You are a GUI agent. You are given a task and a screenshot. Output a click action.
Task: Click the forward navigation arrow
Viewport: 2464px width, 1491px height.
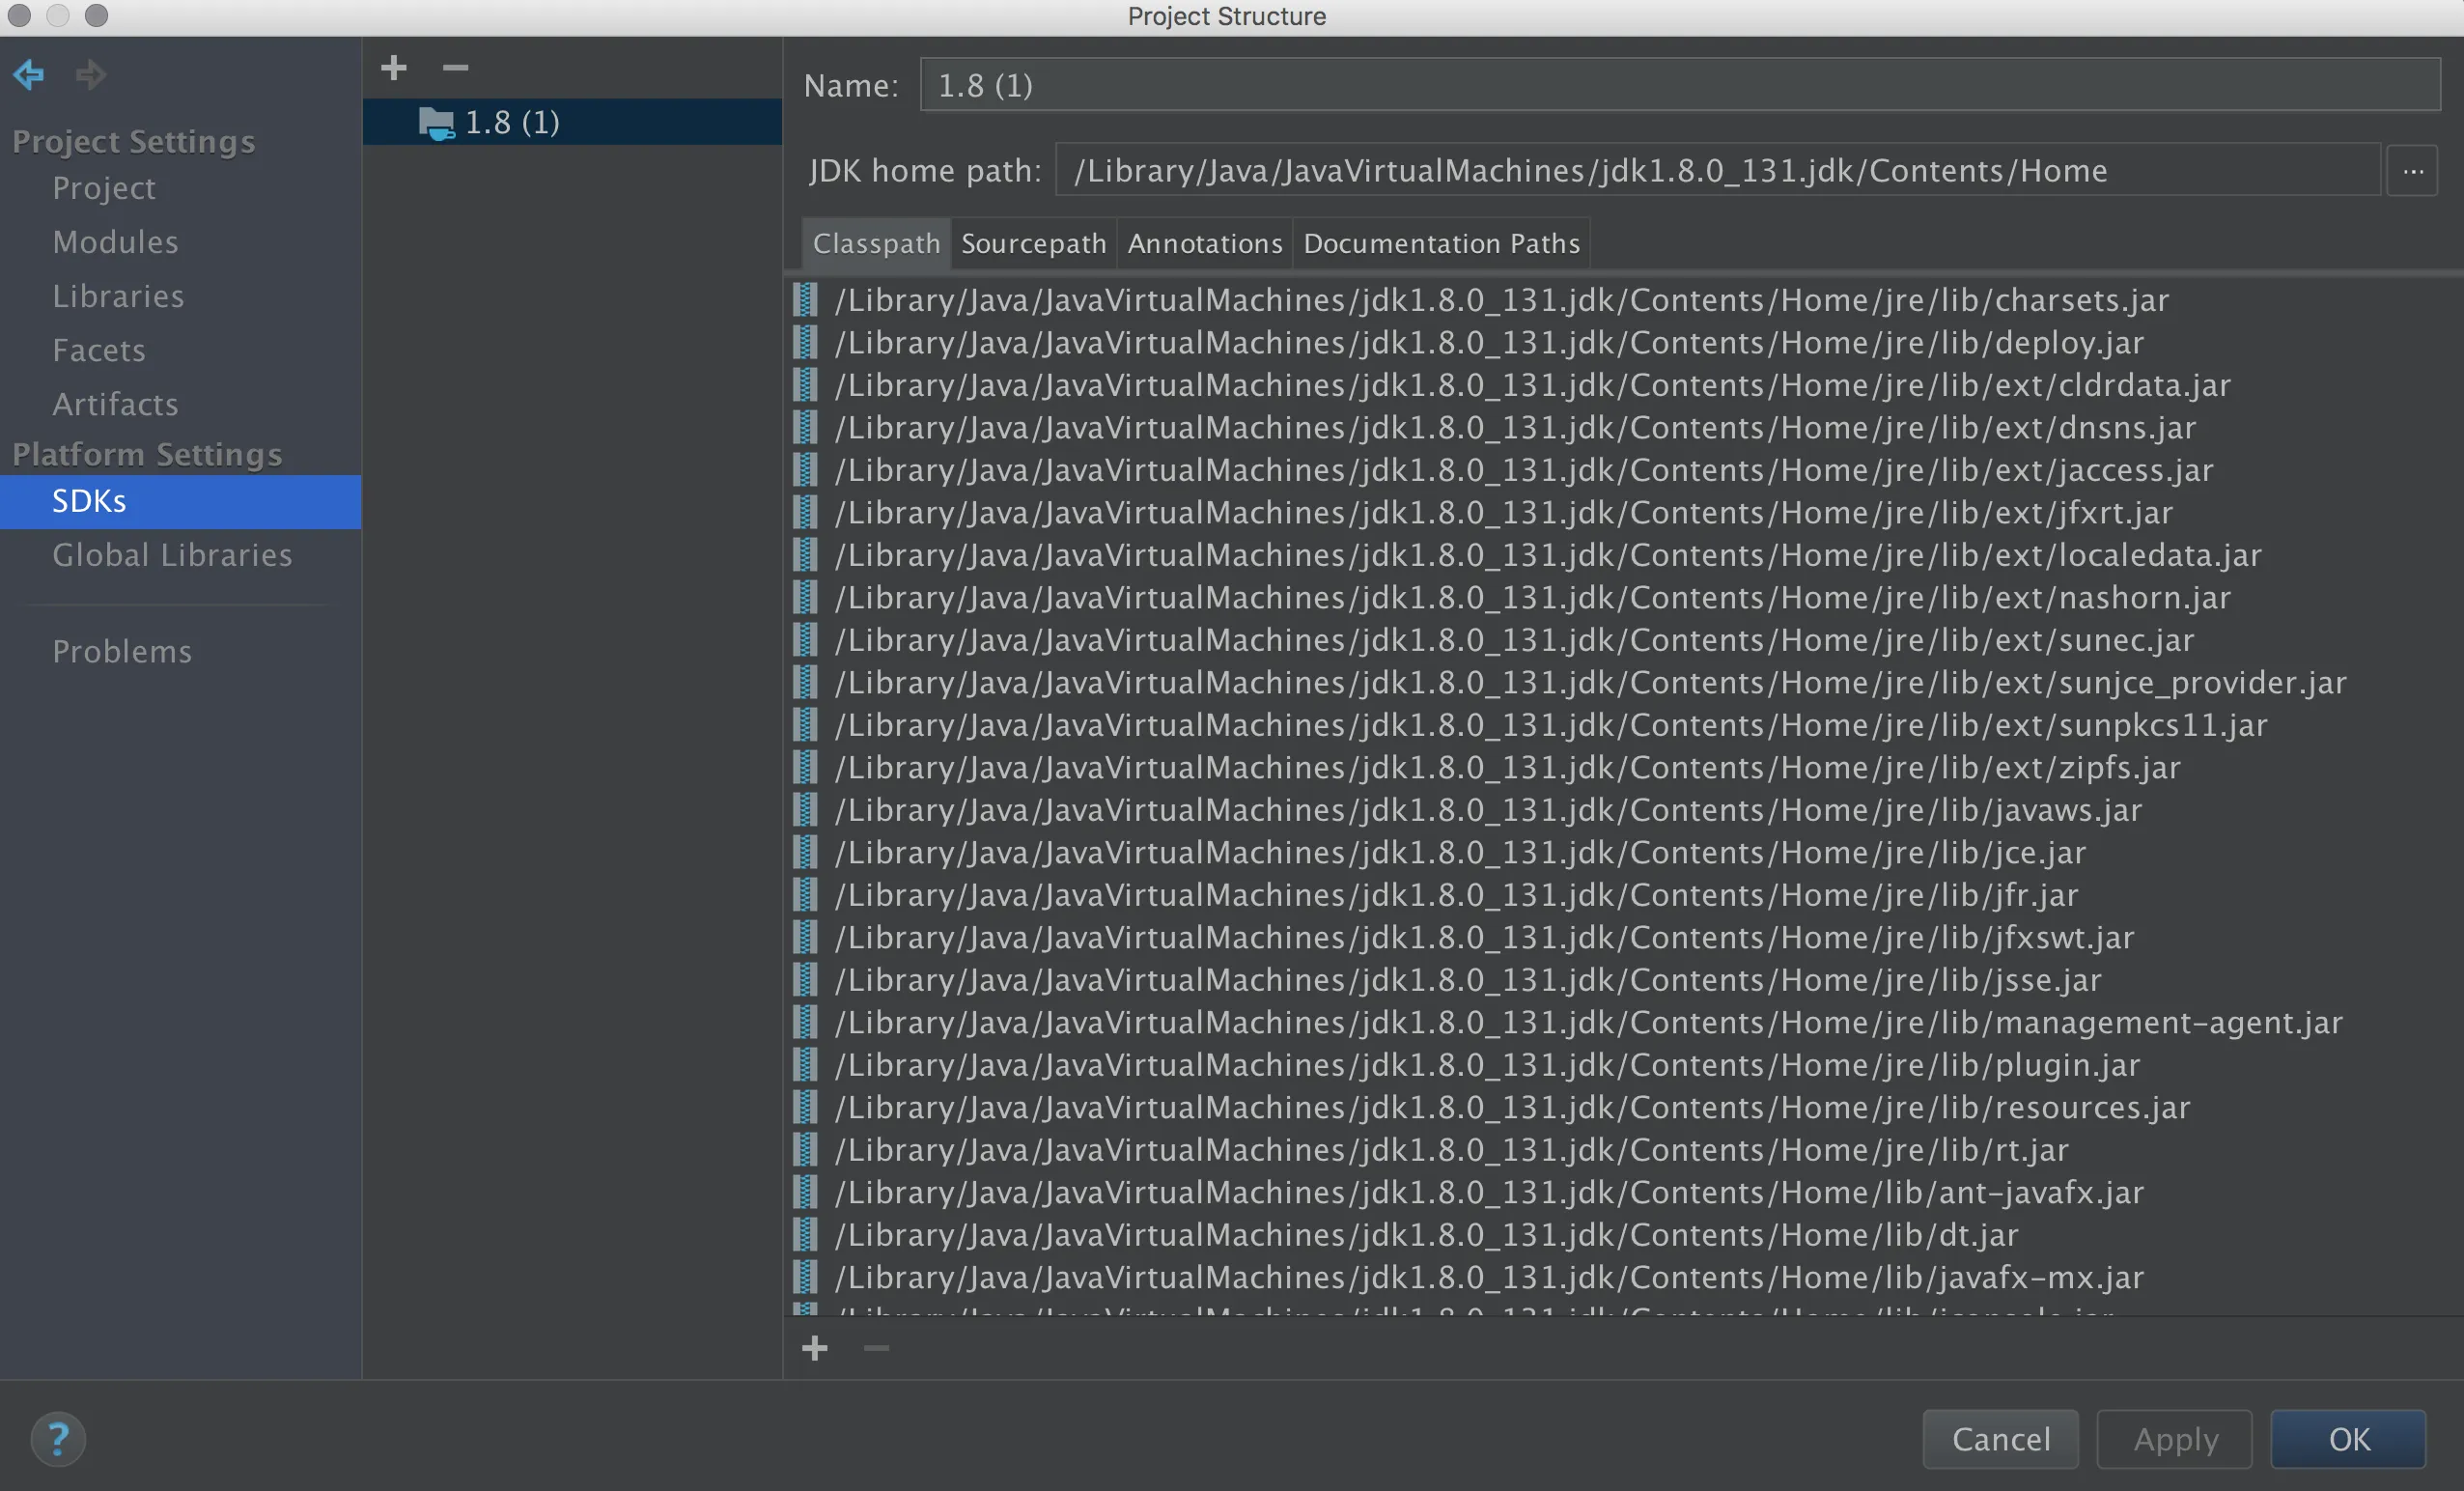tap(91, 74)
